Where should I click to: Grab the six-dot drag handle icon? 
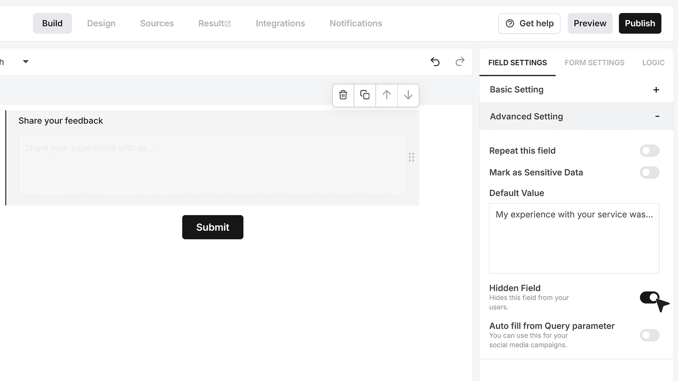pyautogui.click(x=411, y=157)
